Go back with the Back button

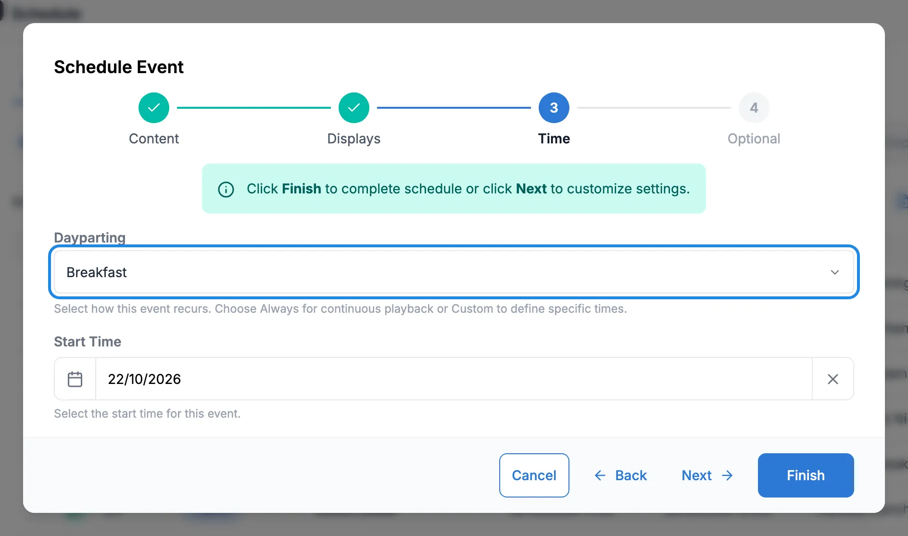pyautogui.click(x=620, y=475)
